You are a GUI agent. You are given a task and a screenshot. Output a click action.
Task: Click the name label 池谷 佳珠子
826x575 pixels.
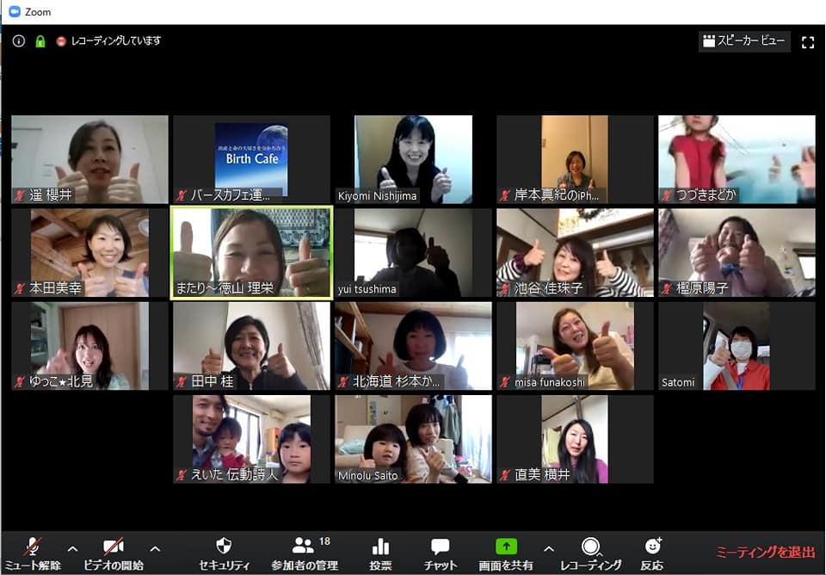click(x=548, y=288)
